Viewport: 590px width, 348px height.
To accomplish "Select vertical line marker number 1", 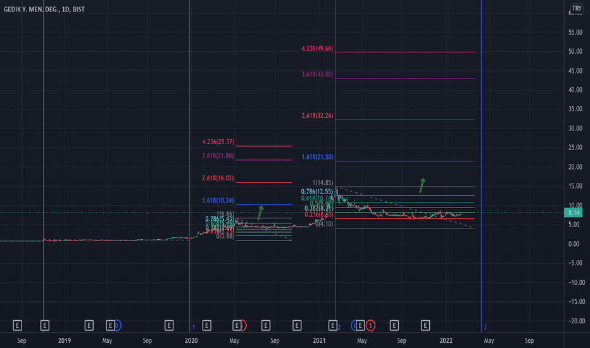I will pos(194,327).
